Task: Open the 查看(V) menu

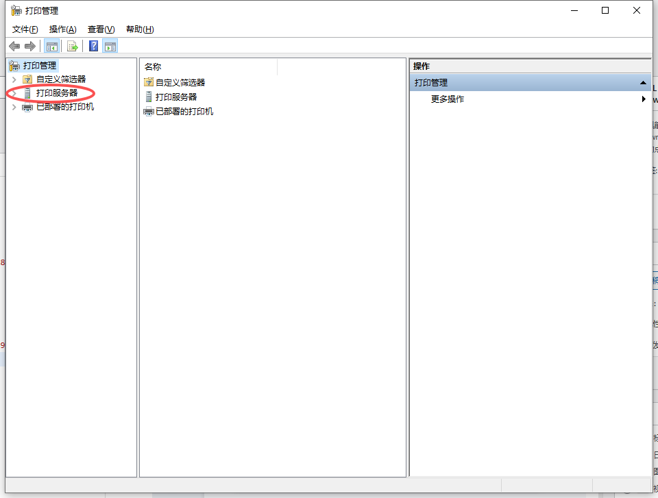Action: [x=101, y=29]
